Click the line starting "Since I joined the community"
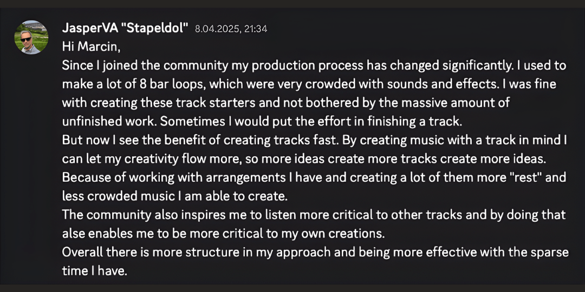585x292 pixels. (314, 65)
